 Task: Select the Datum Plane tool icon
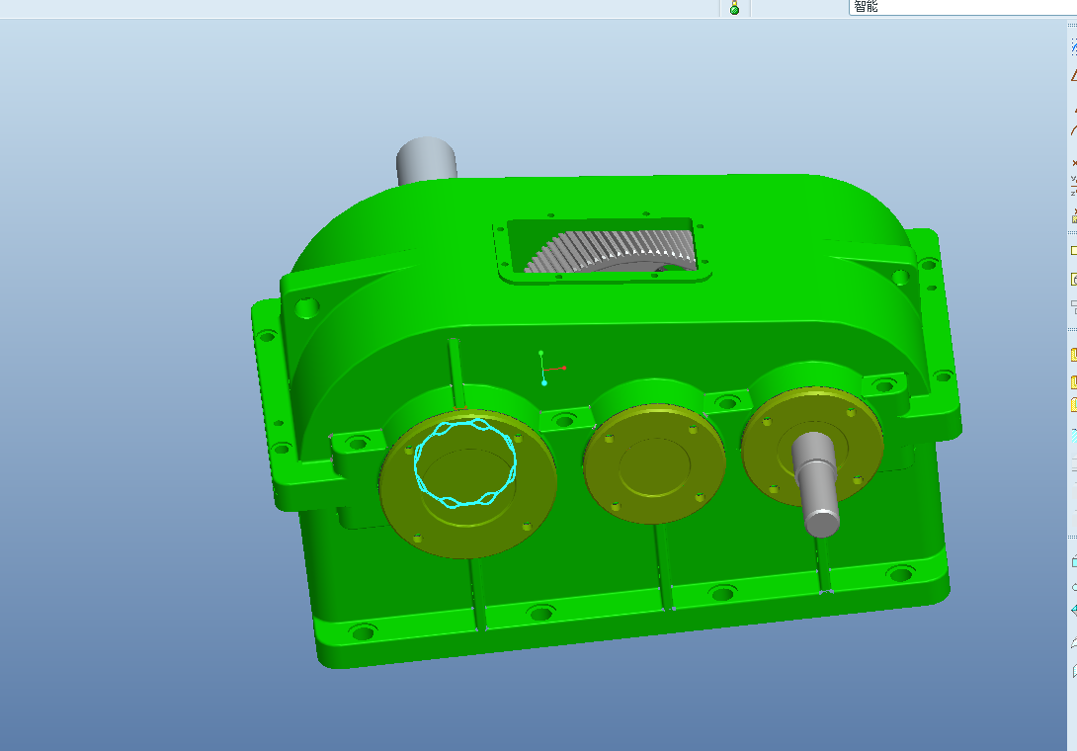[x=1074, y=75]
